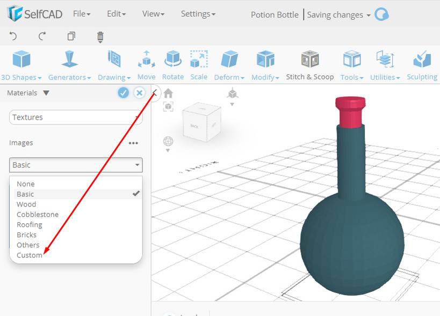Screen dimensions: 440x316
Task: Choose Bricks from the texture list
Action: [78, 235]
